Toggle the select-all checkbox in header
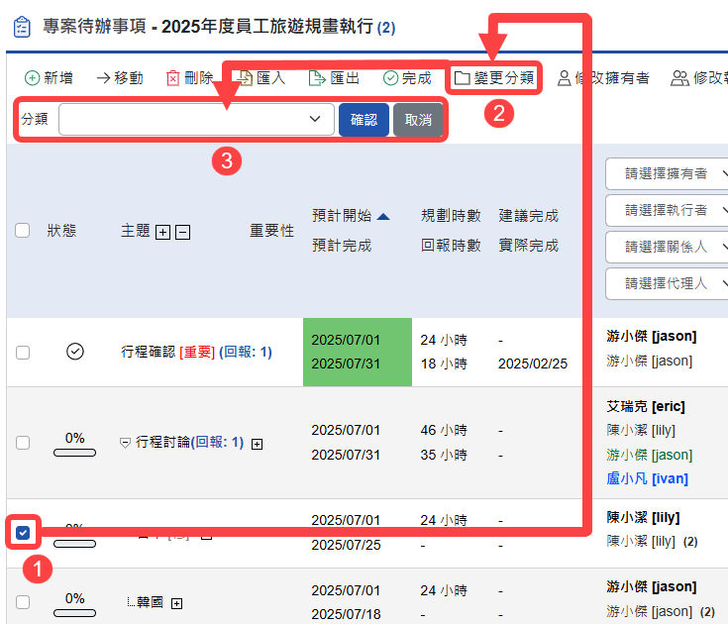The height and width of the screenshot is (624, 728). (x=23, y=231)
